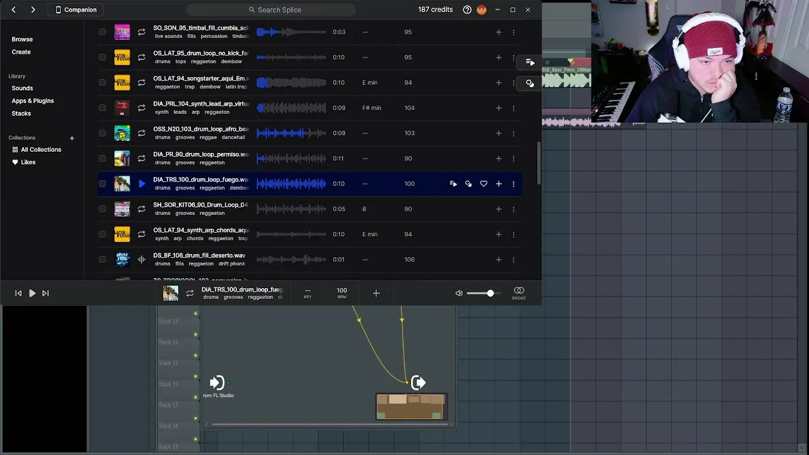The height and width of the screenshot is (455, 809).
Task: Skip to next sample in player bar
Action: click(45, 293)
